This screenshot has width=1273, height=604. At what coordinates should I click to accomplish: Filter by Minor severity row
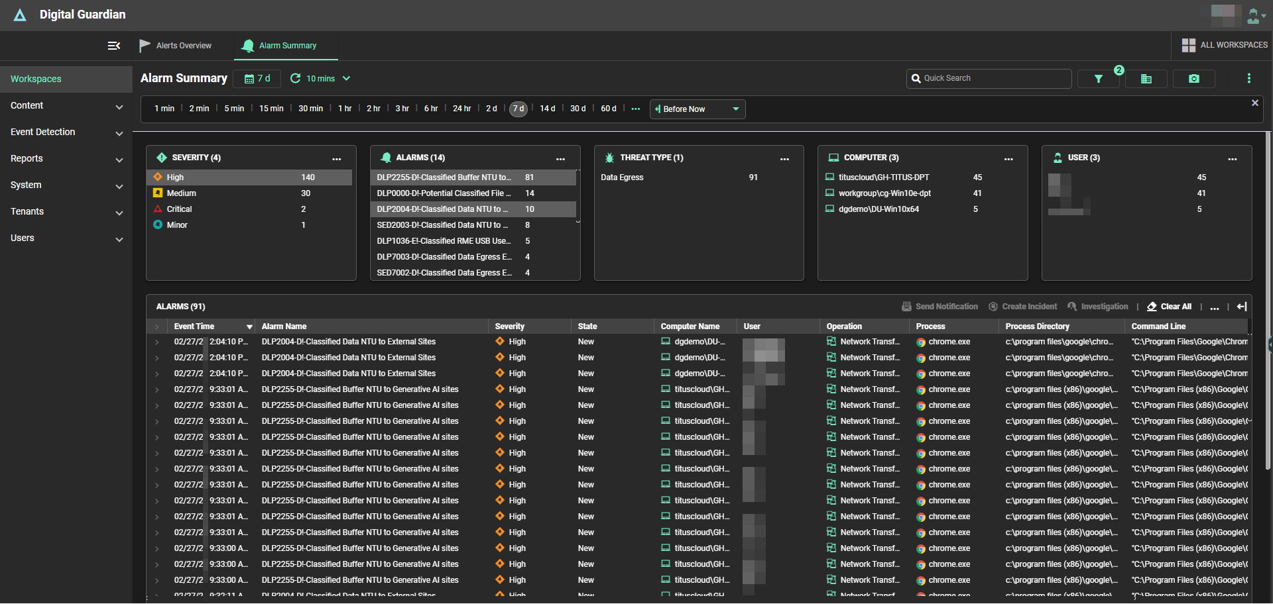tap(249, 225)
